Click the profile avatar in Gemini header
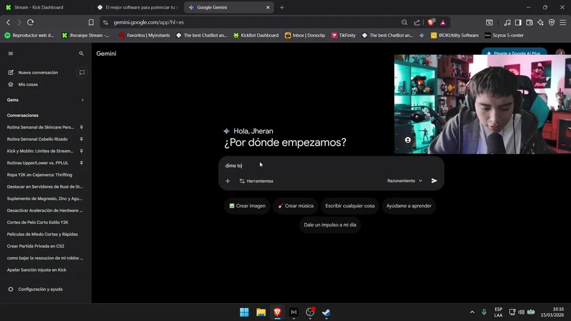Image resolution: width=571 pixels, height=321 pixels. click(x=560, y=53)
